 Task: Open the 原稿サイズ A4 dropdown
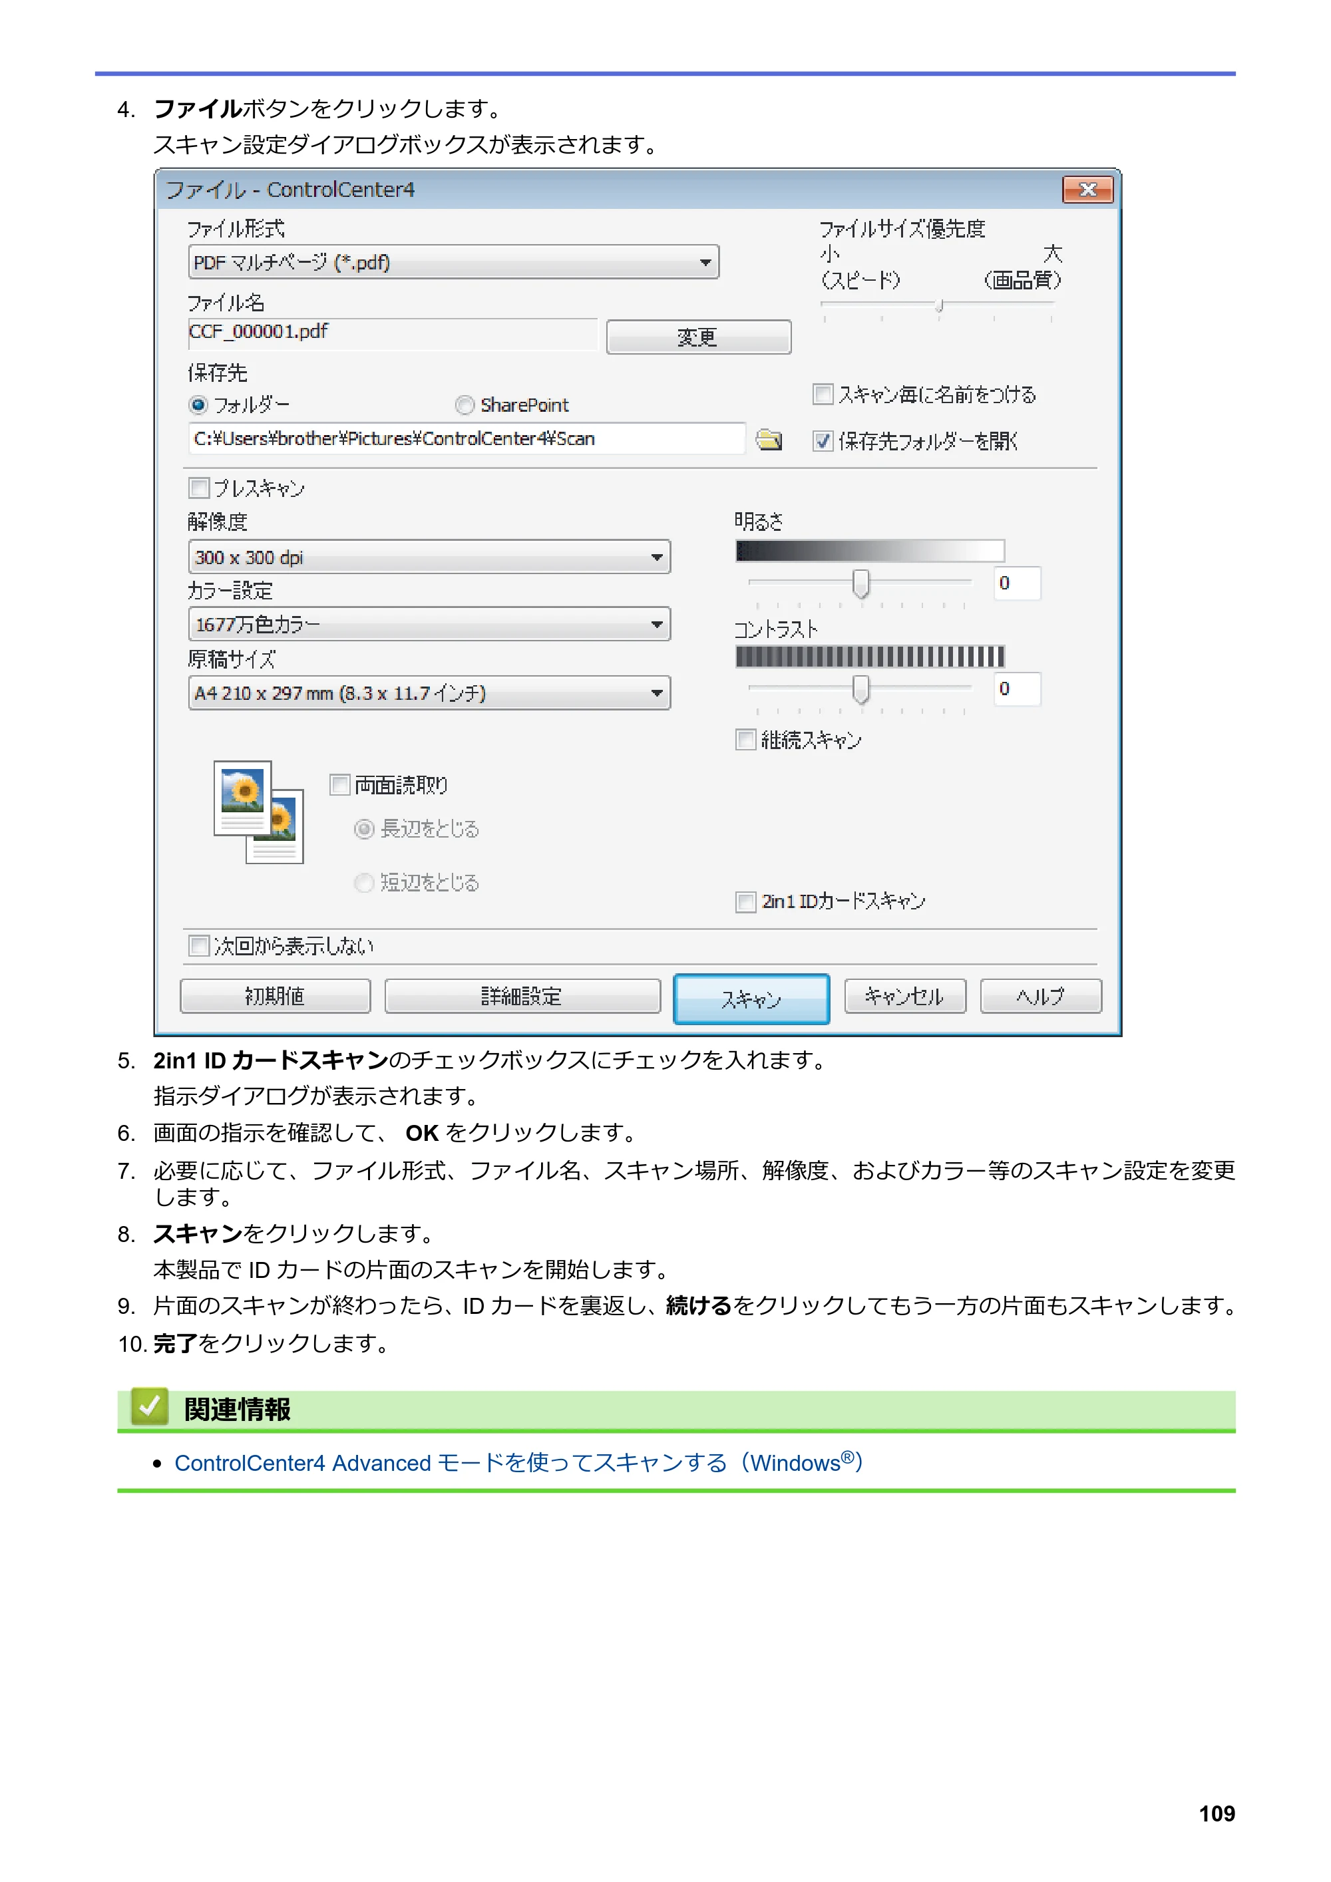(x=429, y=693)
